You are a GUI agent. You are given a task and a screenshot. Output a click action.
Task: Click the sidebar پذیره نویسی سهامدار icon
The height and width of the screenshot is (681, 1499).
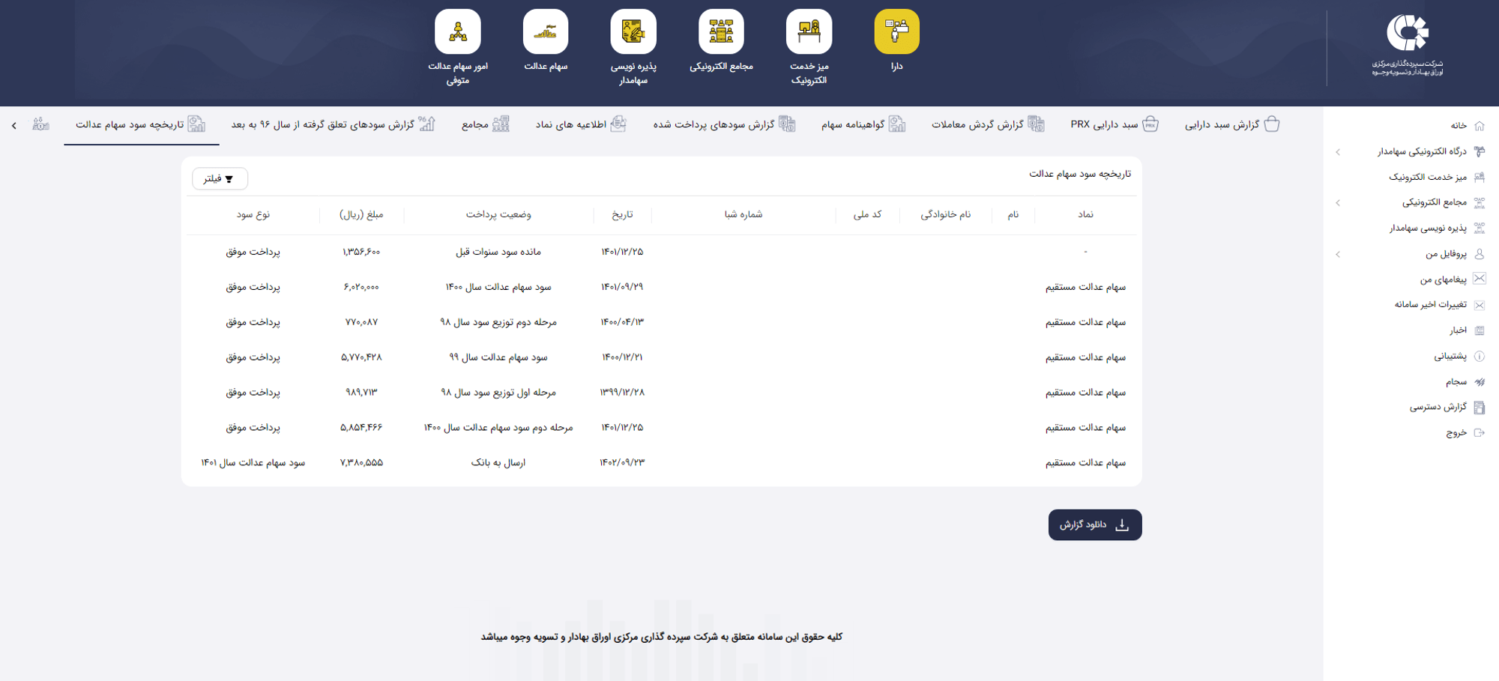1480,228
